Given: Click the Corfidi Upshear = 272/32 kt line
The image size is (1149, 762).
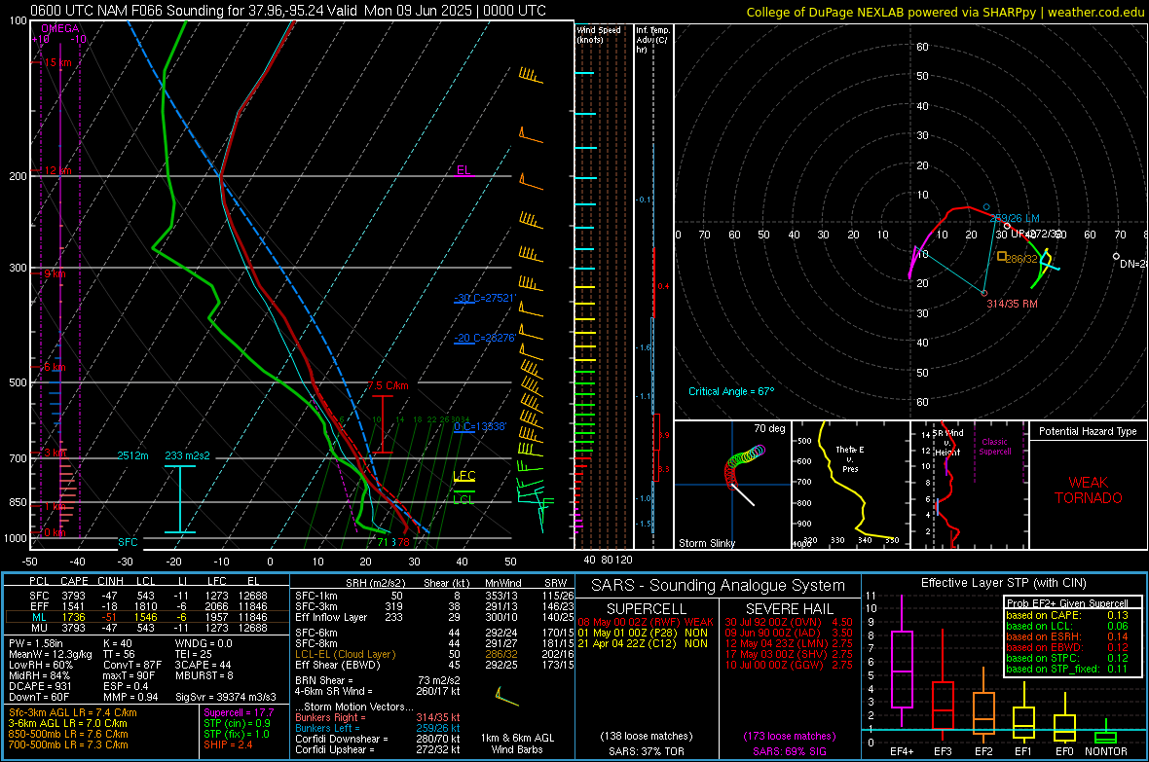Looking at the screenshot, I should (x=378, y=749).
